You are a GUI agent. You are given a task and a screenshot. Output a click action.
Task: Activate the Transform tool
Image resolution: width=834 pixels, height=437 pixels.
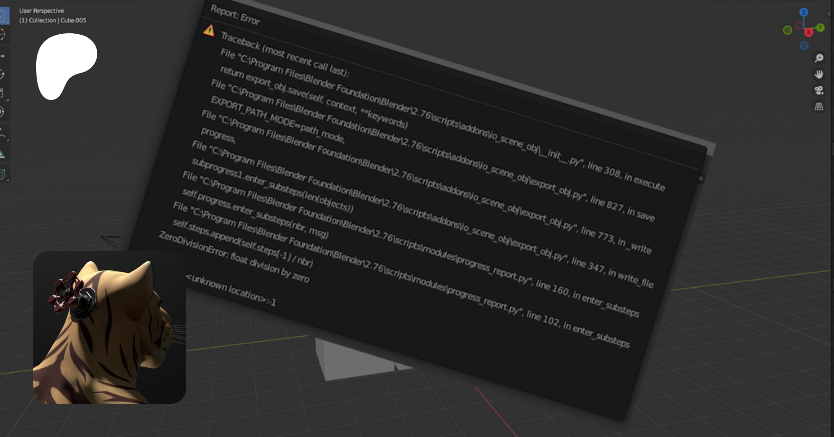coord(2,111)
